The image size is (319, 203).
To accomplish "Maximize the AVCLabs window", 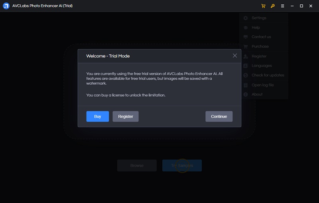I will 301,6.
